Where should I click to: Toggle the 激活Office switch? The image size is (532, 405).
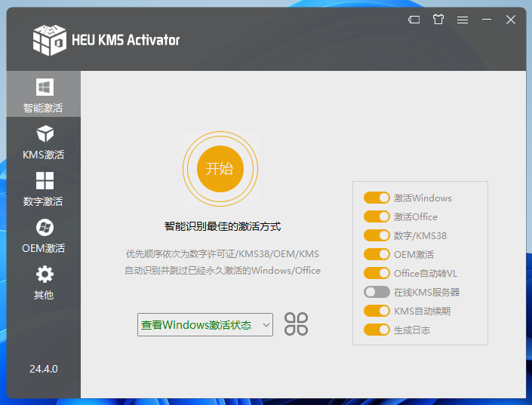click(x=377, y=216)
